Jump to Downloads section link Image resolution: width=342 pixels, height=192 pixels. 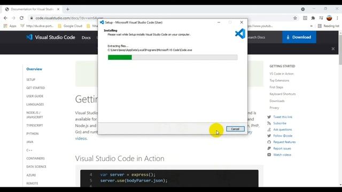[277, 101]
